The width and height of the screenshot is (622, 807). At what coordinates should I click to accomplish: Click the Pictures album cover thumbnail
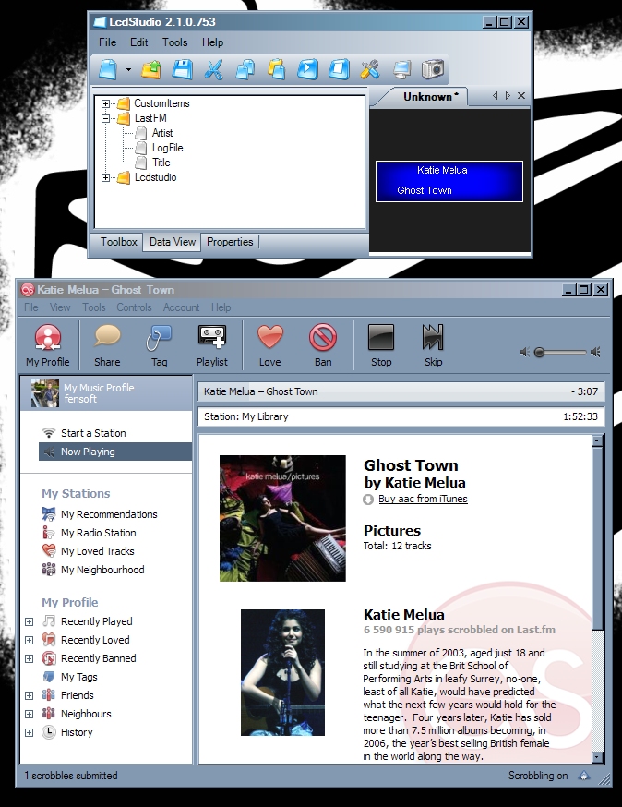tap(282, 518)
